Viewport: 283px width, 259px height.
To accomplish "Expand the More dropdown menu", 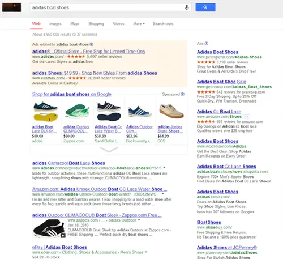I will [x=139, y=24].
